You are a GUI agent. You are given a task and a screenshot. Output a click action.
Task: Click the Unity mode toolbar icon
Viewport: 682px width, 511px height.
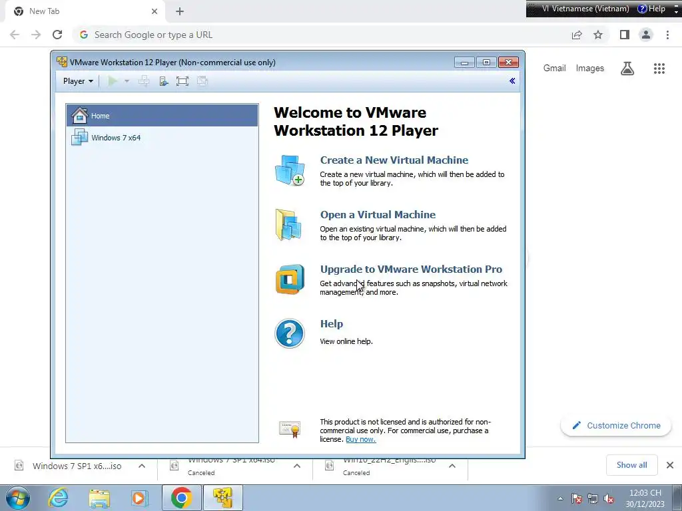click(x=202, y=81)
